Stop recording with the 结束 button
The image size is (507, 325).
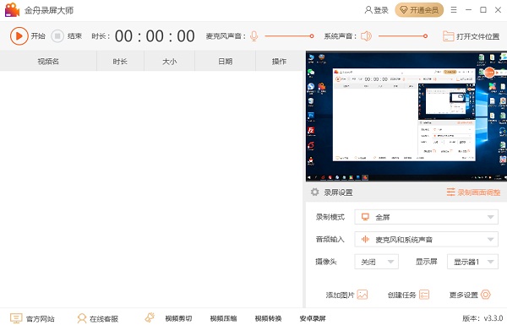[67, 35]
